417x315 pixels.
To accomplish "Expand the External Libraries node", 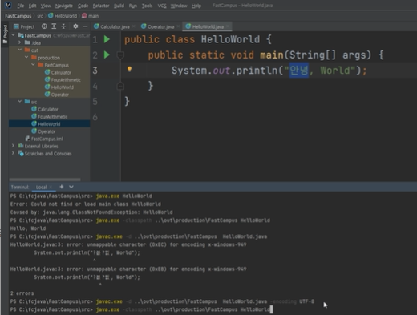I will coord(13,146).
